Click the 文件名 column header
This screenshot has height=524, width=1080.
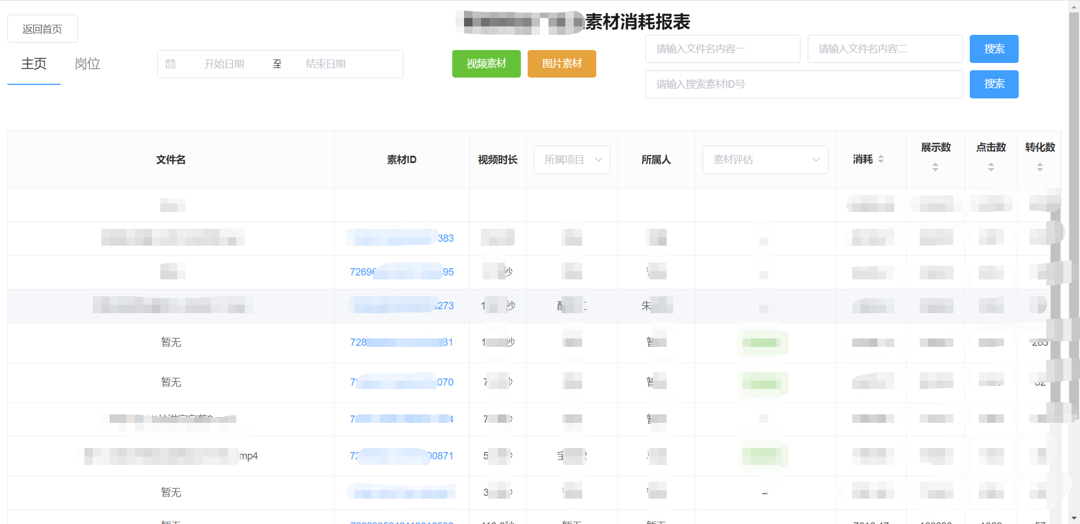(x=171, y=160)
